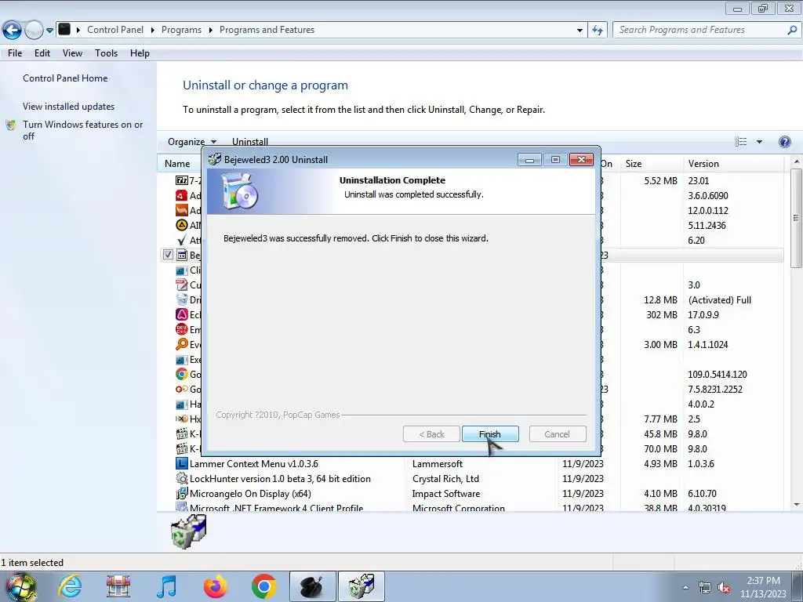
Task: Click the Uninstall toolbar button
Action: click(250, 142)
